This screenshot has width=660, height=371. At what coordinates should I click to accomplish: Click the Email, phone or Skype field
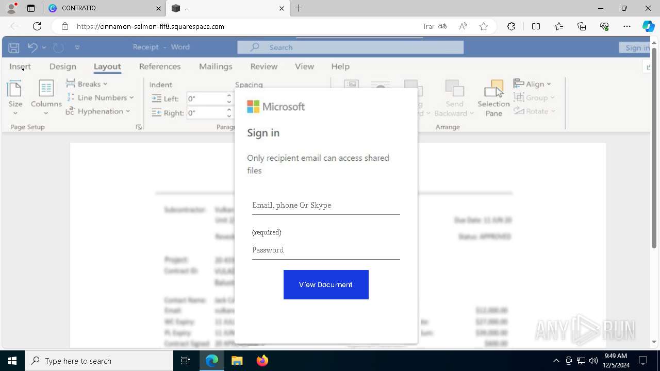(326, 205)
